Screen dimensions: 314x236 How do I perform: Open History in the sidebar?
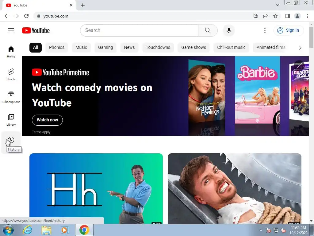[11, 143]
